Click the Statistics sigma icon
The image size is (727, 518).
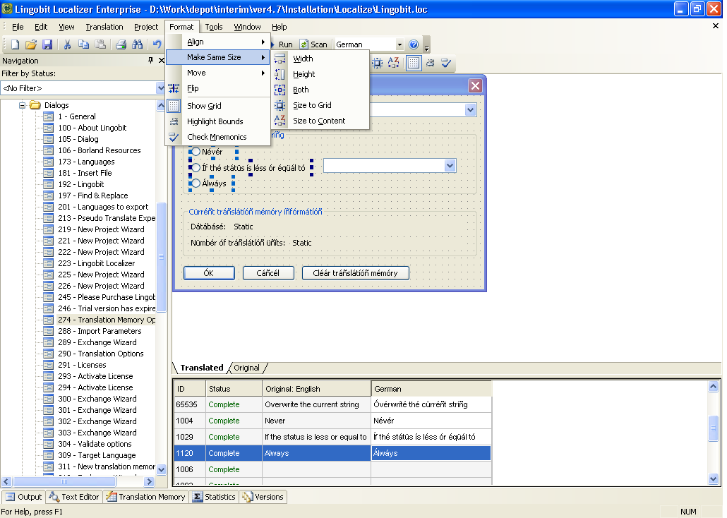tap(197, 497)
